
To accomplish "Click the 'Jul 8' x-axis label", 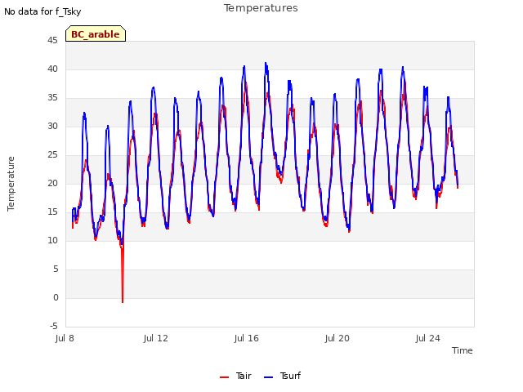I will (x=65, y=338).
